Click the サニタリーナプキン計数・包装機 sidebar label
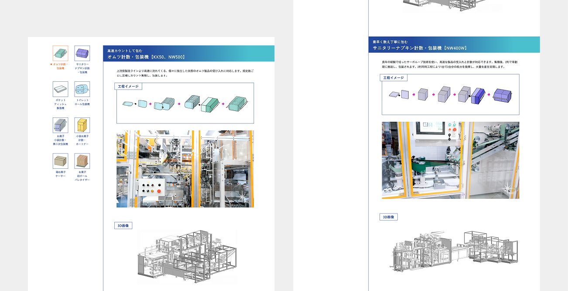 coord(82,68)
